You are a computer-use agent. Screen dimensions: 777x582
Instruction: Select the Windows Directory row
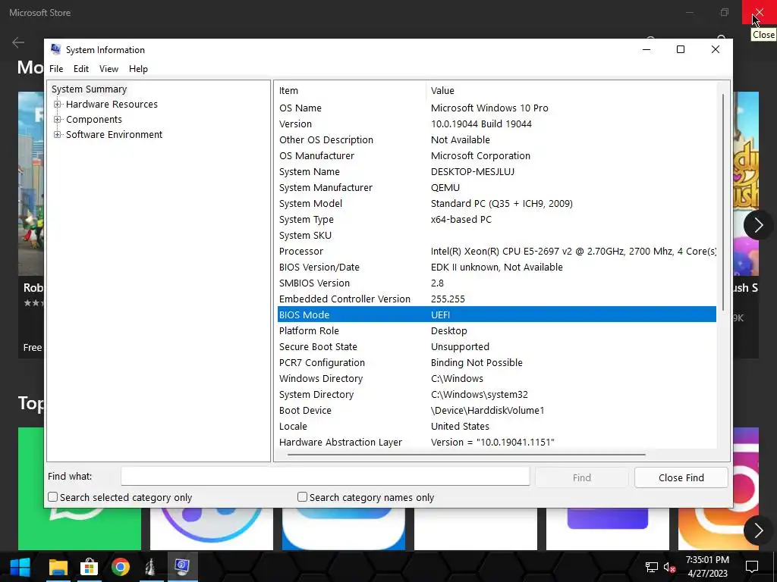point(496,379)
